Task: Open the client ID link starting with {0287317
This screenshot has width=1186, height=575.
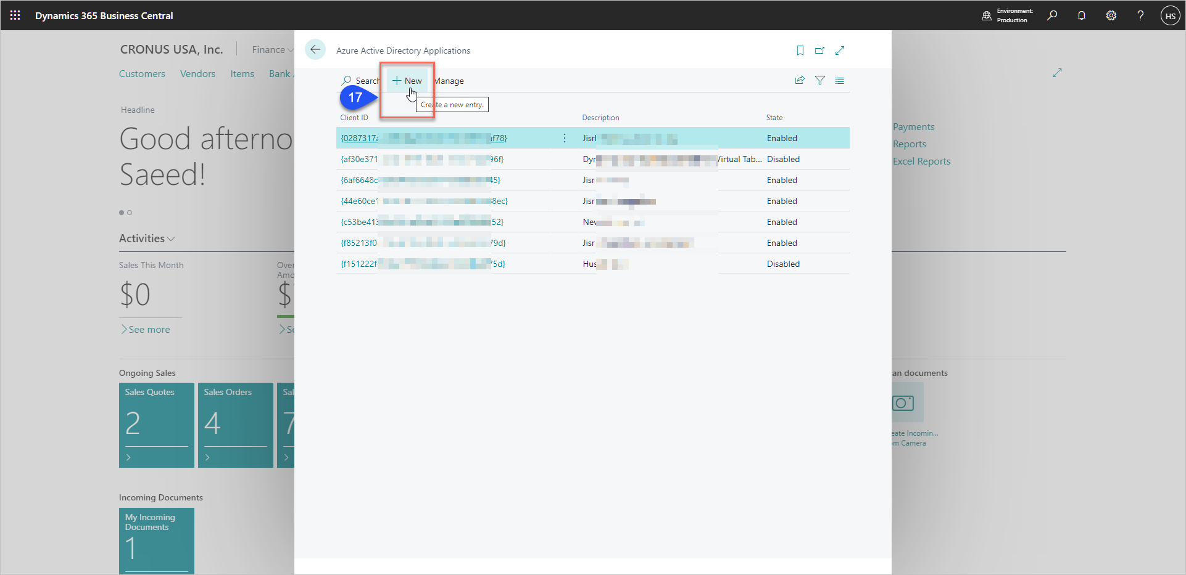Action: click(x=359, y=138)
